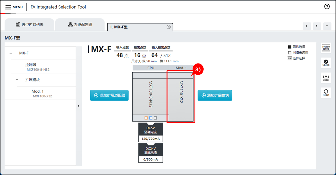Click 添加扩展适配器 button
The height and width of the screenshot is (175, 336).
tap(109, 95)
